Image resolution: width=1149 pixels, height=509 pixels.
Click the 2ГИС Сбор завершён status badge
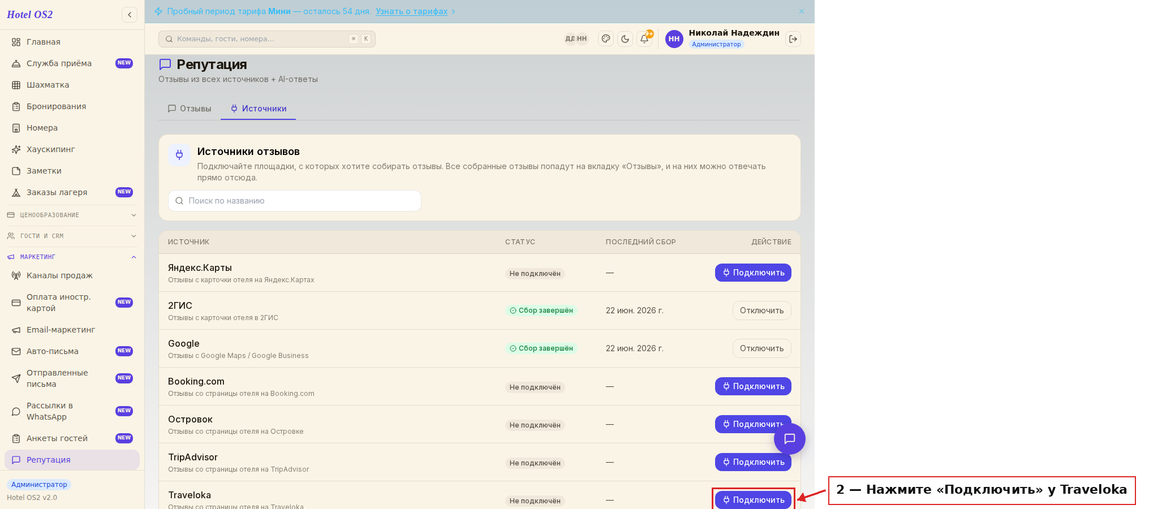[x=541, y=310]
